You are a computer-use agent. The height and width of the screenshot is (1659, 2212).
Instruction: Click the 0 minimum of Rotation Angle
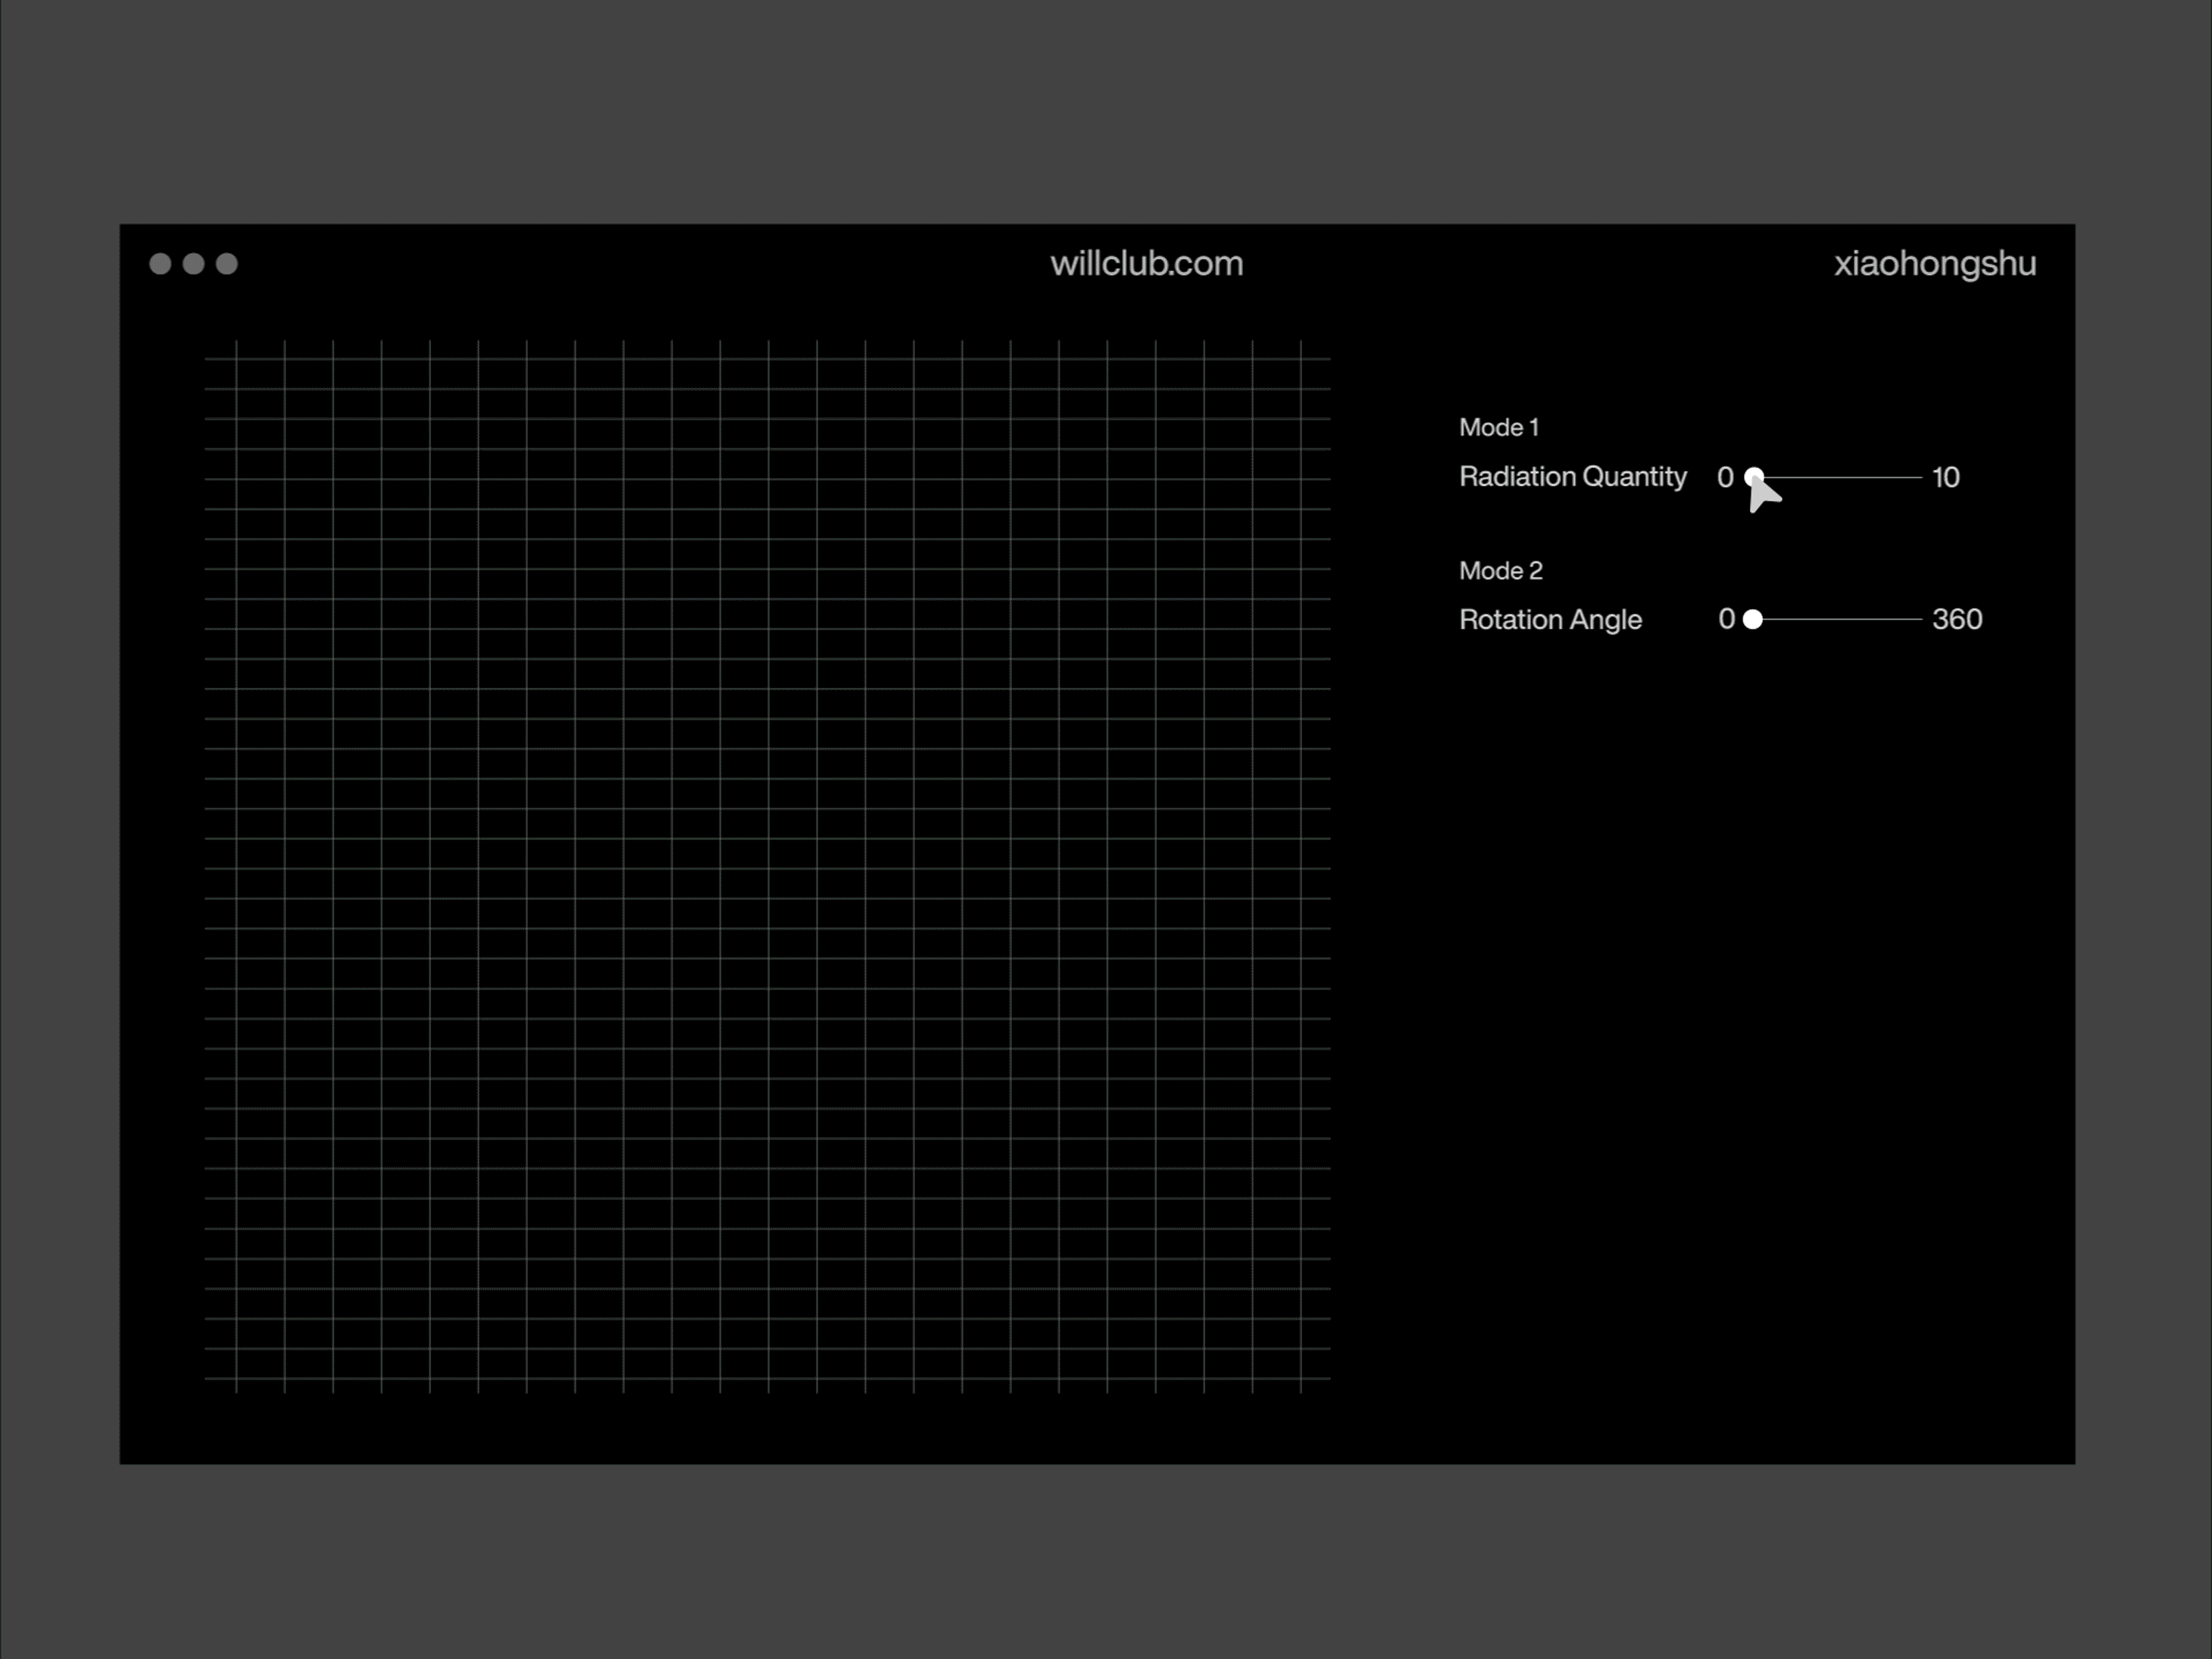(1726, 619)
